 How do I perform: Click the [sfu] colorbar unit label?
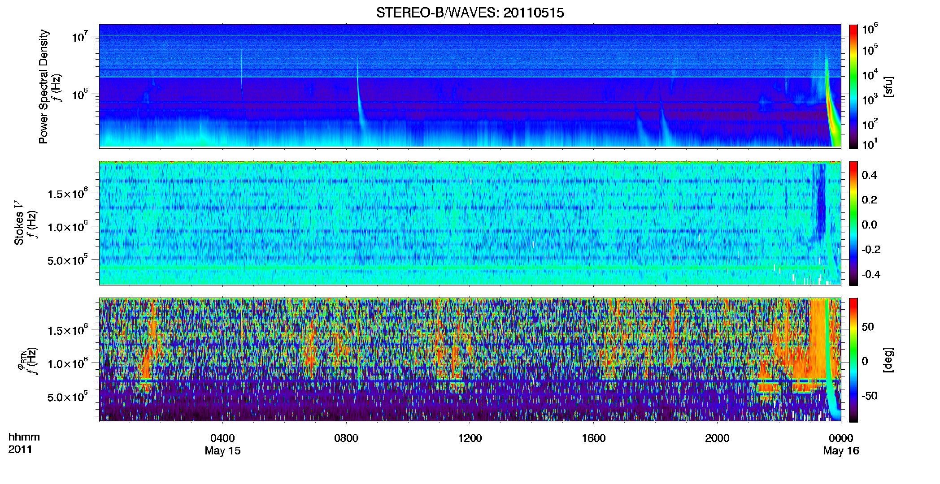pos(888,86)
